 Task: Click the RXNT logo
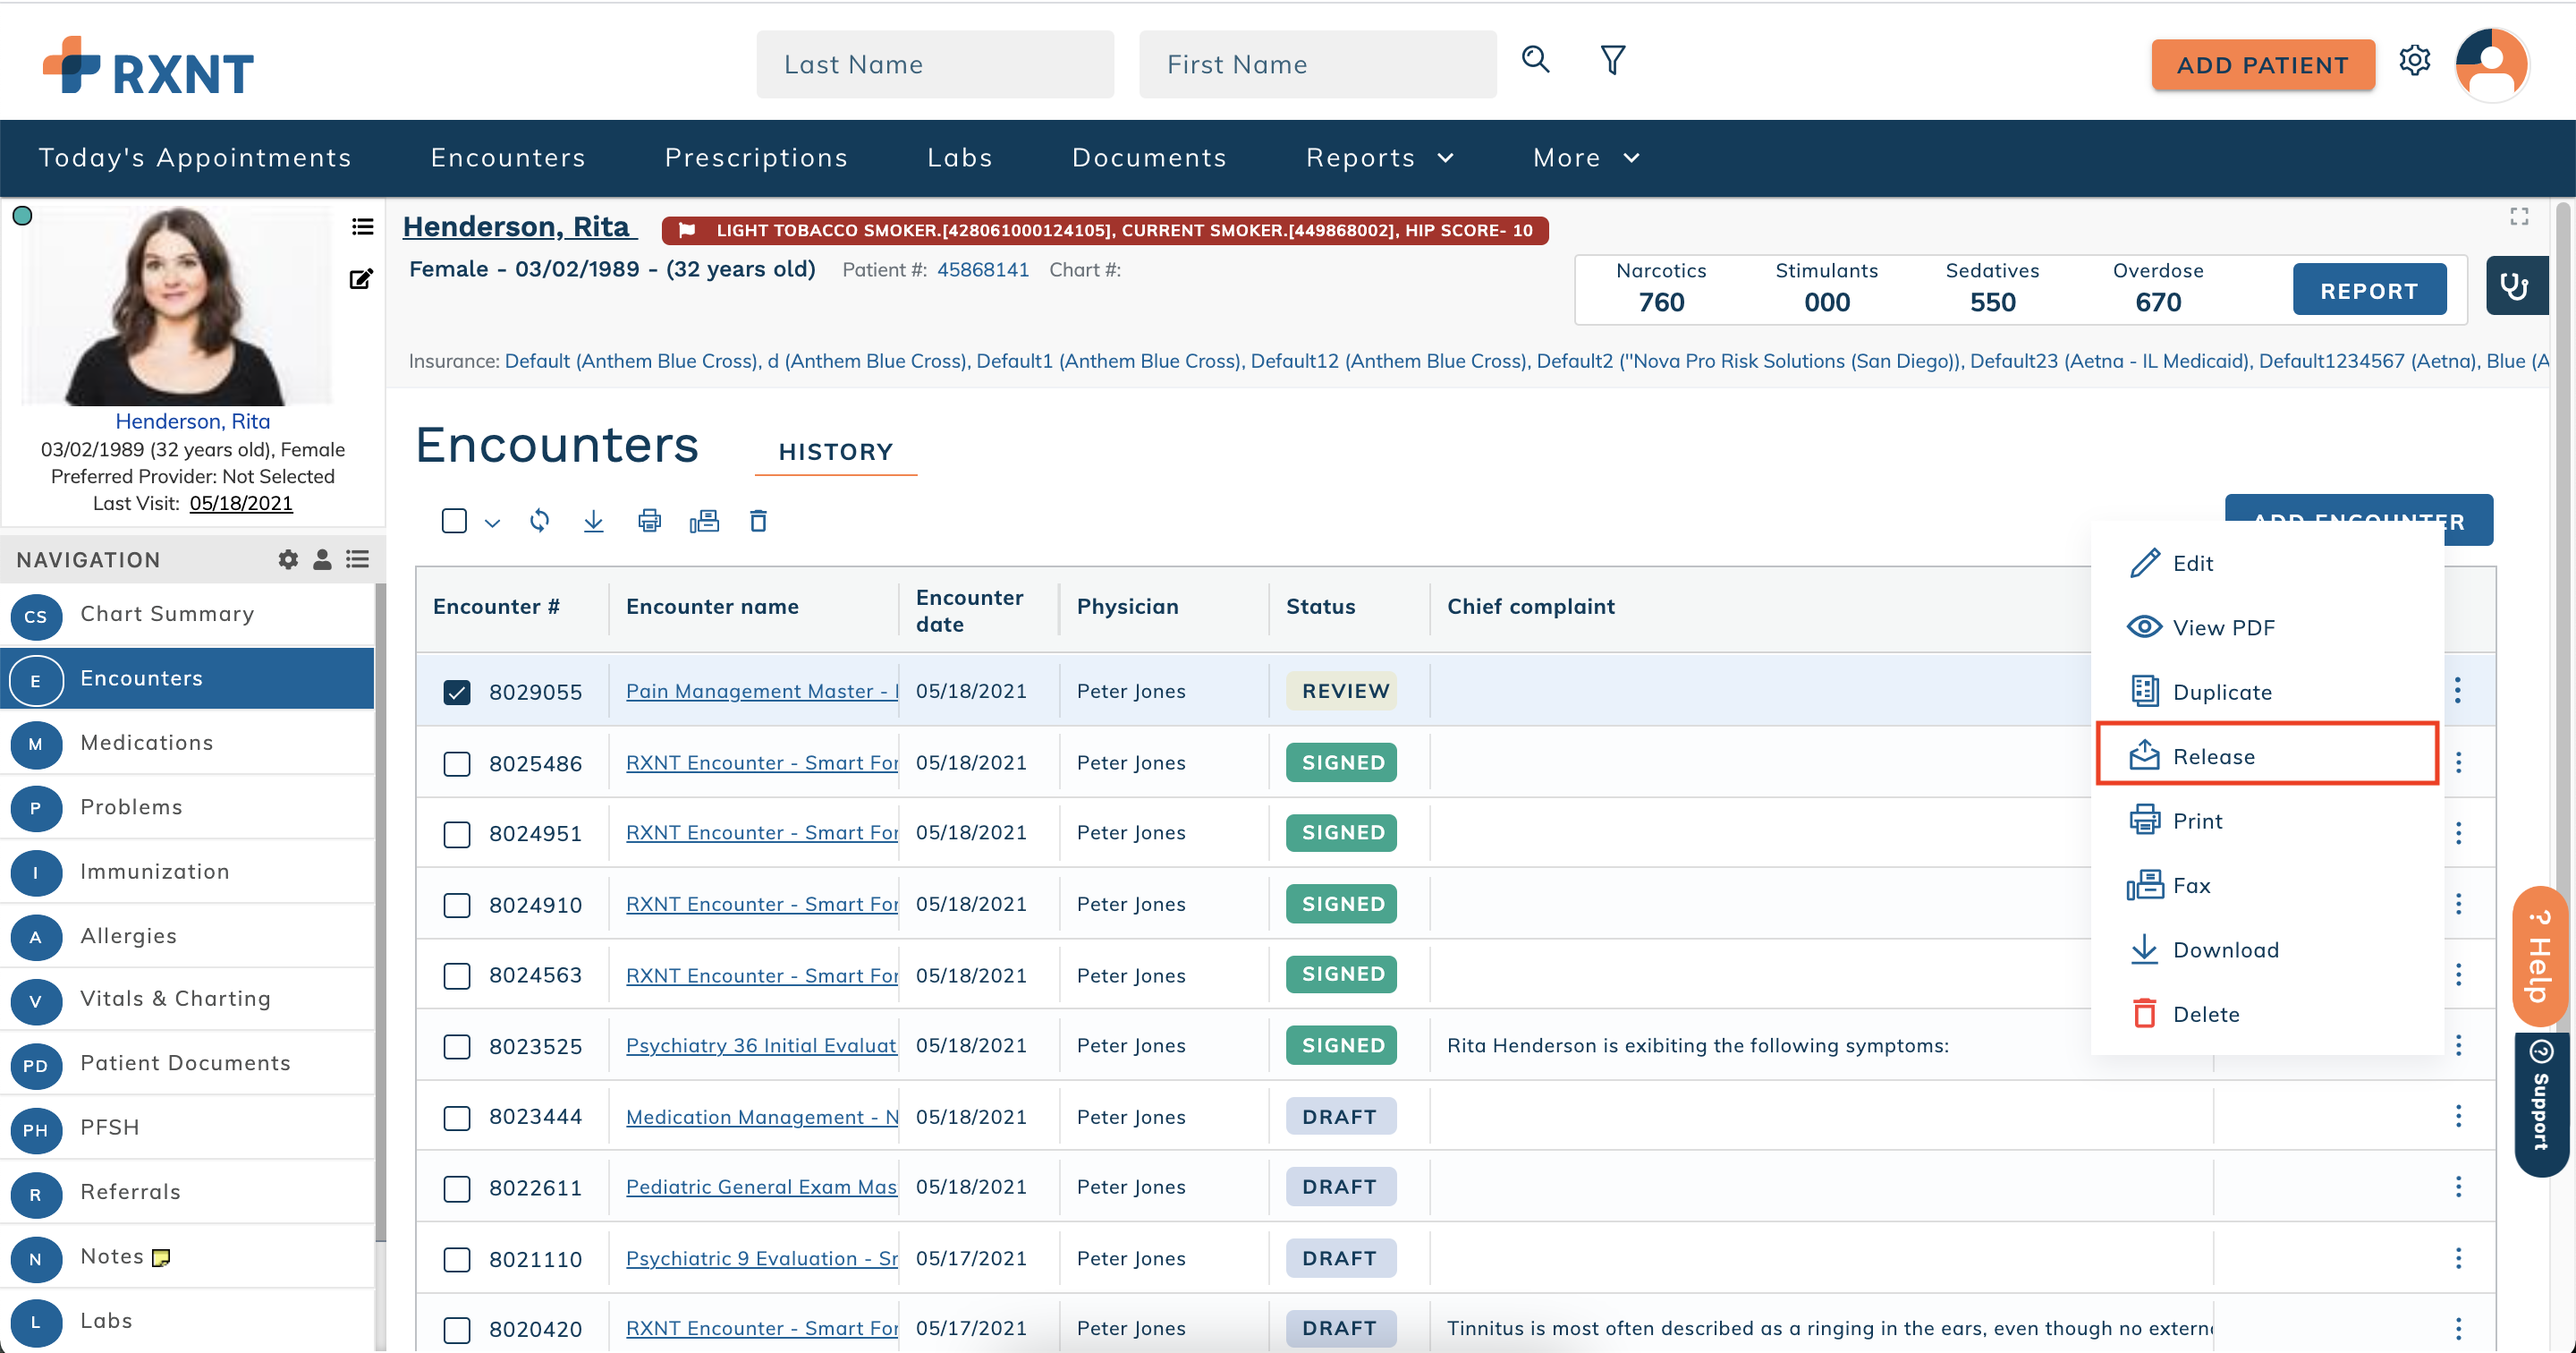tap(148, 66)
